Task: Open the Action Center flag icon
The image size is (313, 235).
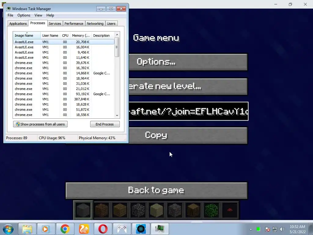Action: [267, 229]
